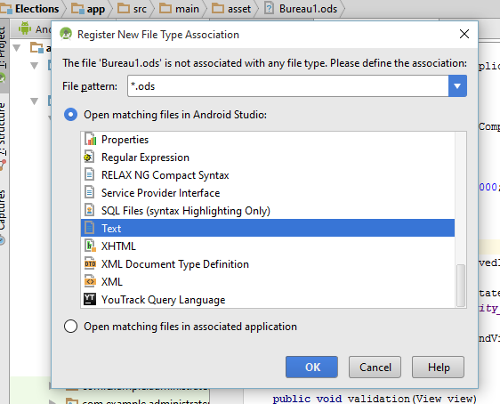500x404 pixels.
Task: Select the highlighted Text file type
Action: tap(268, 228)
